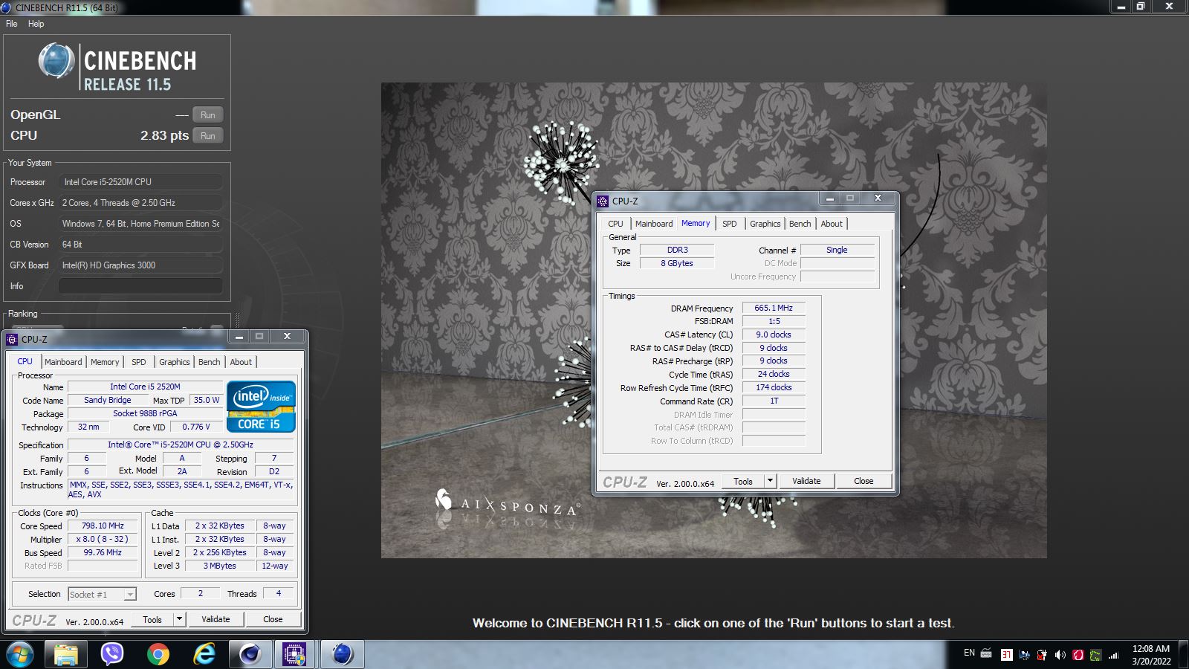The width and height of the screenshot is (1189, 669).
Task: Switch to Cinema 4D taskbar icon
Action: pyautogui.click(x=250, y=654)
